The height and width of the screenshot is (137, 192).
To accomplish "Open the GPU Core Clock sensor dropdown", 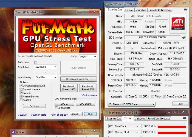I will [124, 126].
